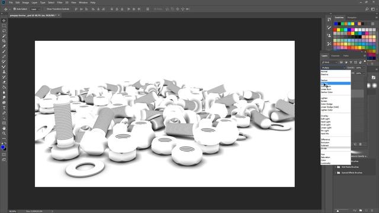Expand the Special Effects Brushes folder

point(336,173)
